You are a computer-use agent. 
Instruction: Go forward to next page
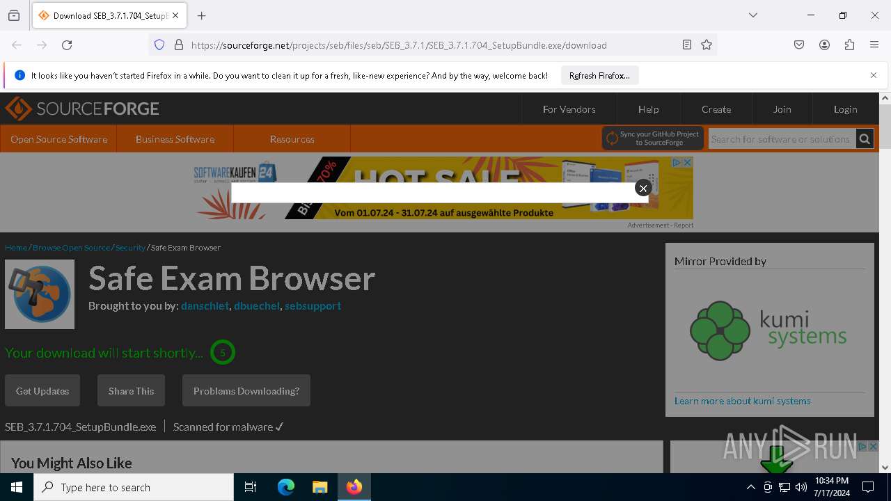point(42,45)
